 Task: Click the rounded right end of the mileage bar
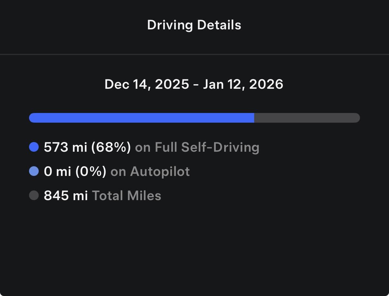[x=357, y=118]
